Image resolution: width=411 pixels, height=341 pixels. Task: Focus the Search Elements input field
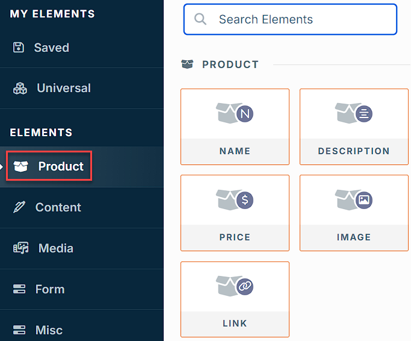click(x=290, y=19)
